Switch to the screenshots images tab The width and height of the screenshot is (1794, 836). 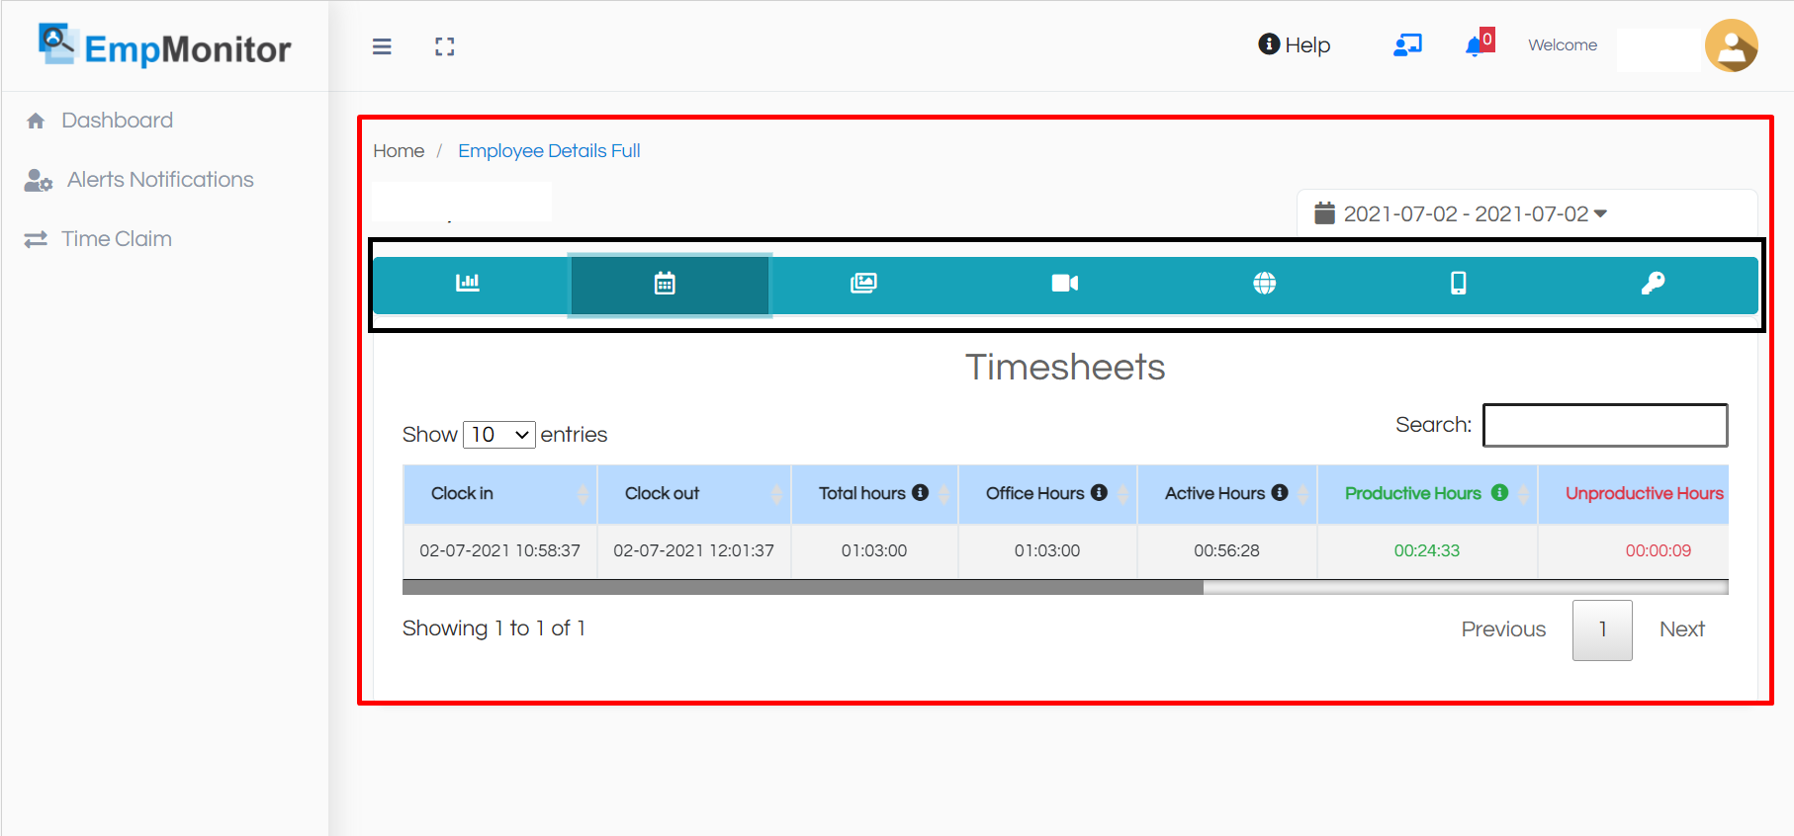pos(863,284)
